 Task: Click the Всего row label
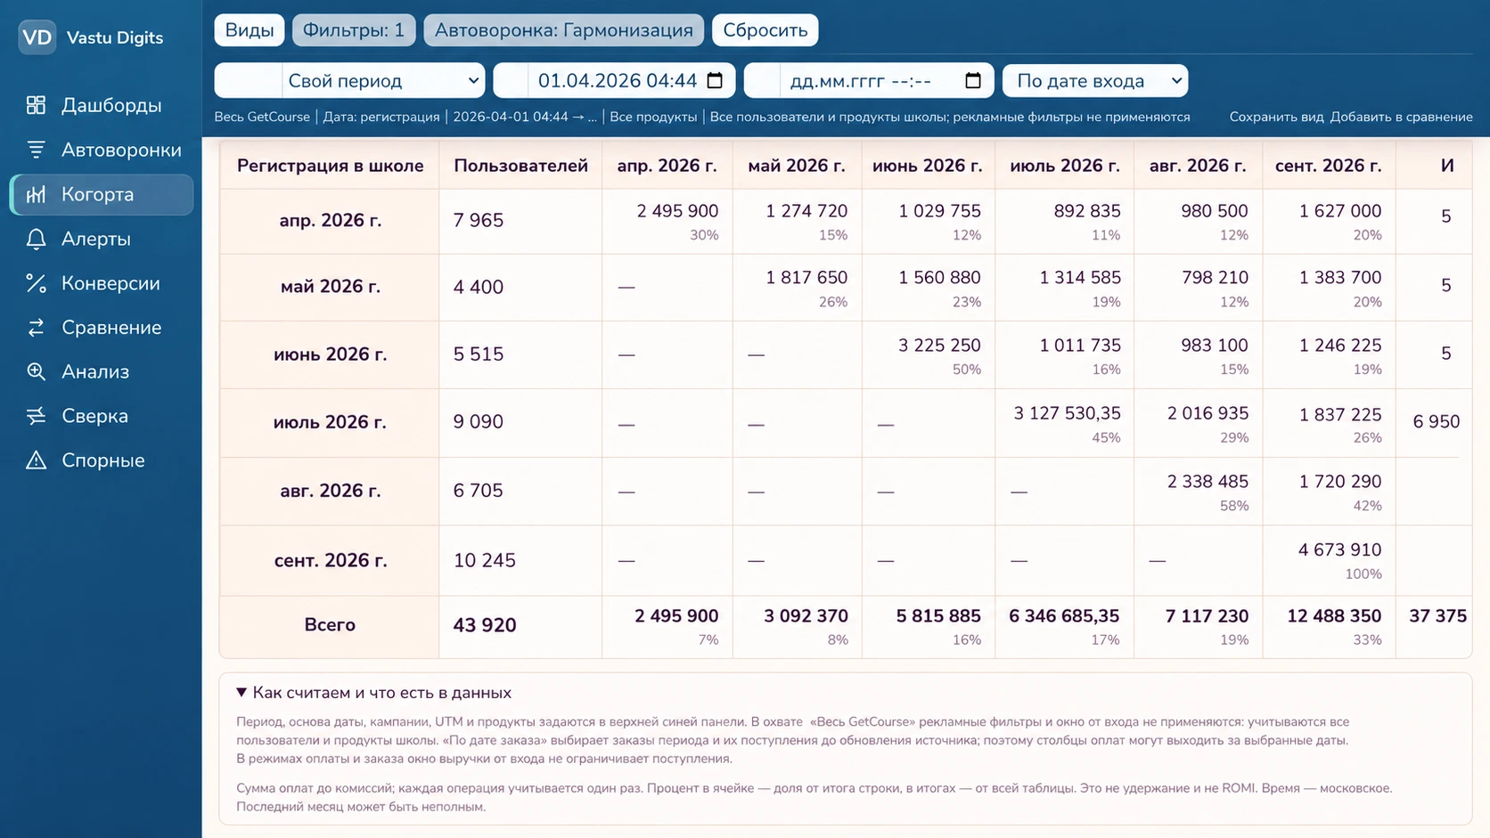click(x=330, y=625)
